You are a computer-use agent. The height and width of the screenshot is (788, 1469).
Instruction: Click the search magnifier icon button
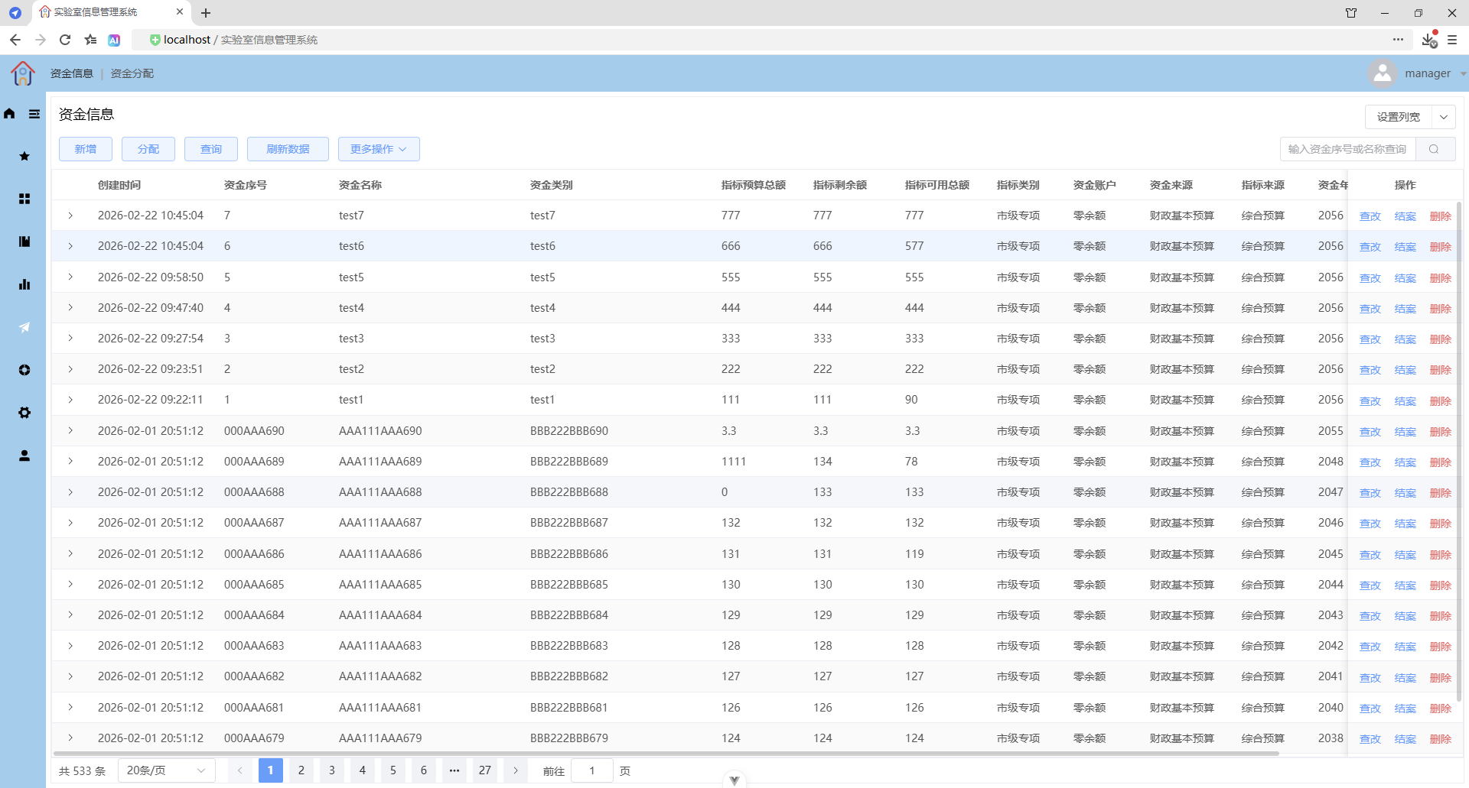pos(1435,149)
